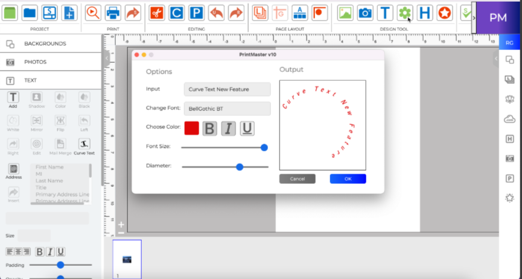This screenshot has height=279, width=522.
Task: Expand the BACKGROUNDS section
Action: click(51, 43)
